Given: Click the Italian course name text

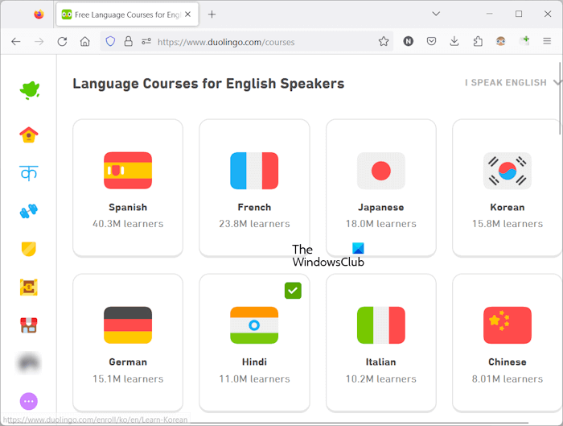Looking at the screenshot, I should click(x=381, y=362).
